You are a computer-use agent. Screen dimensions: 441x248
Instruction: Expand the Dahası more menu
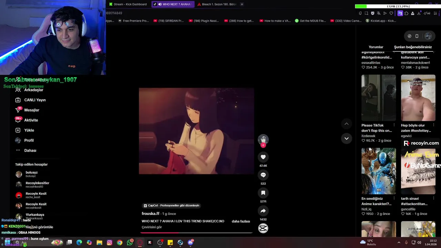click(26, 151)
